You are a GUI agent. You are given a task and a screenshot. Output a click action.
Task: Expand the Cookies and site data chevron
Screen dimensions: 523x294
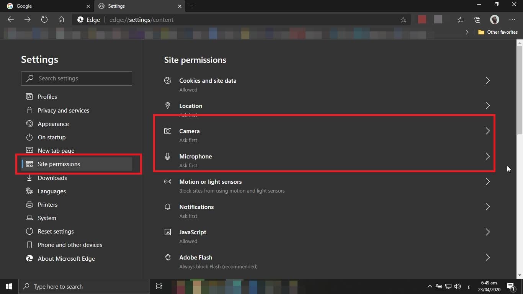point(487,80)
